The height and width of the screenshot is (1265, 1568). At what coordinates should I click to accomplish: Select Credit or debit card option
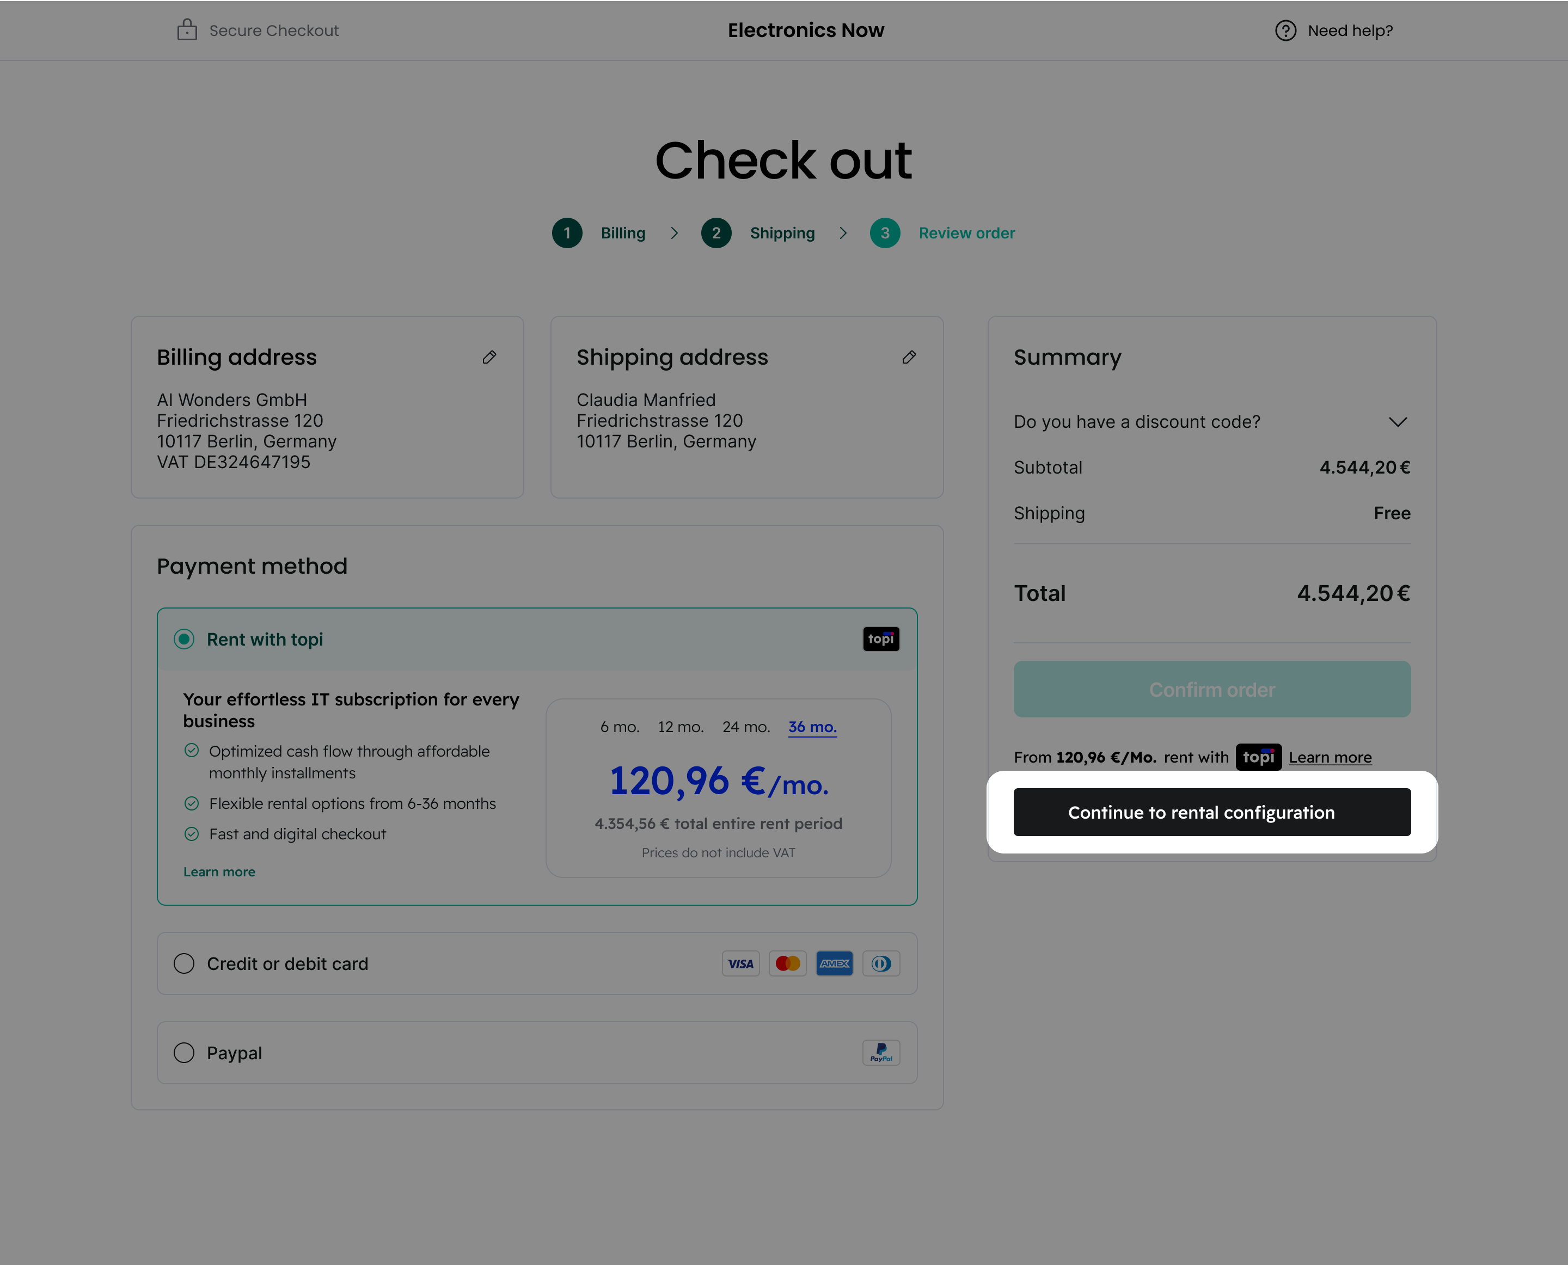tap(185, 963)
